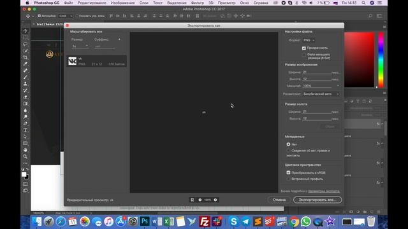Select the Gradient tool
Image resolution: width=408 pixels, height=229 pixels.
coord(25,104)
